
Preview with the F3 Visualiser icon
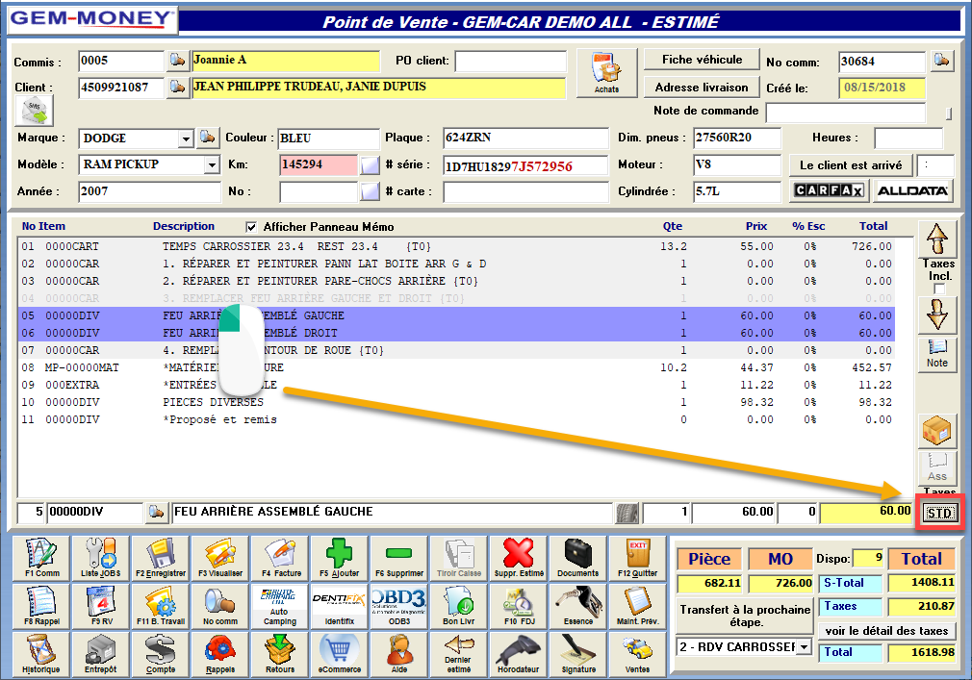pos(220,559)
